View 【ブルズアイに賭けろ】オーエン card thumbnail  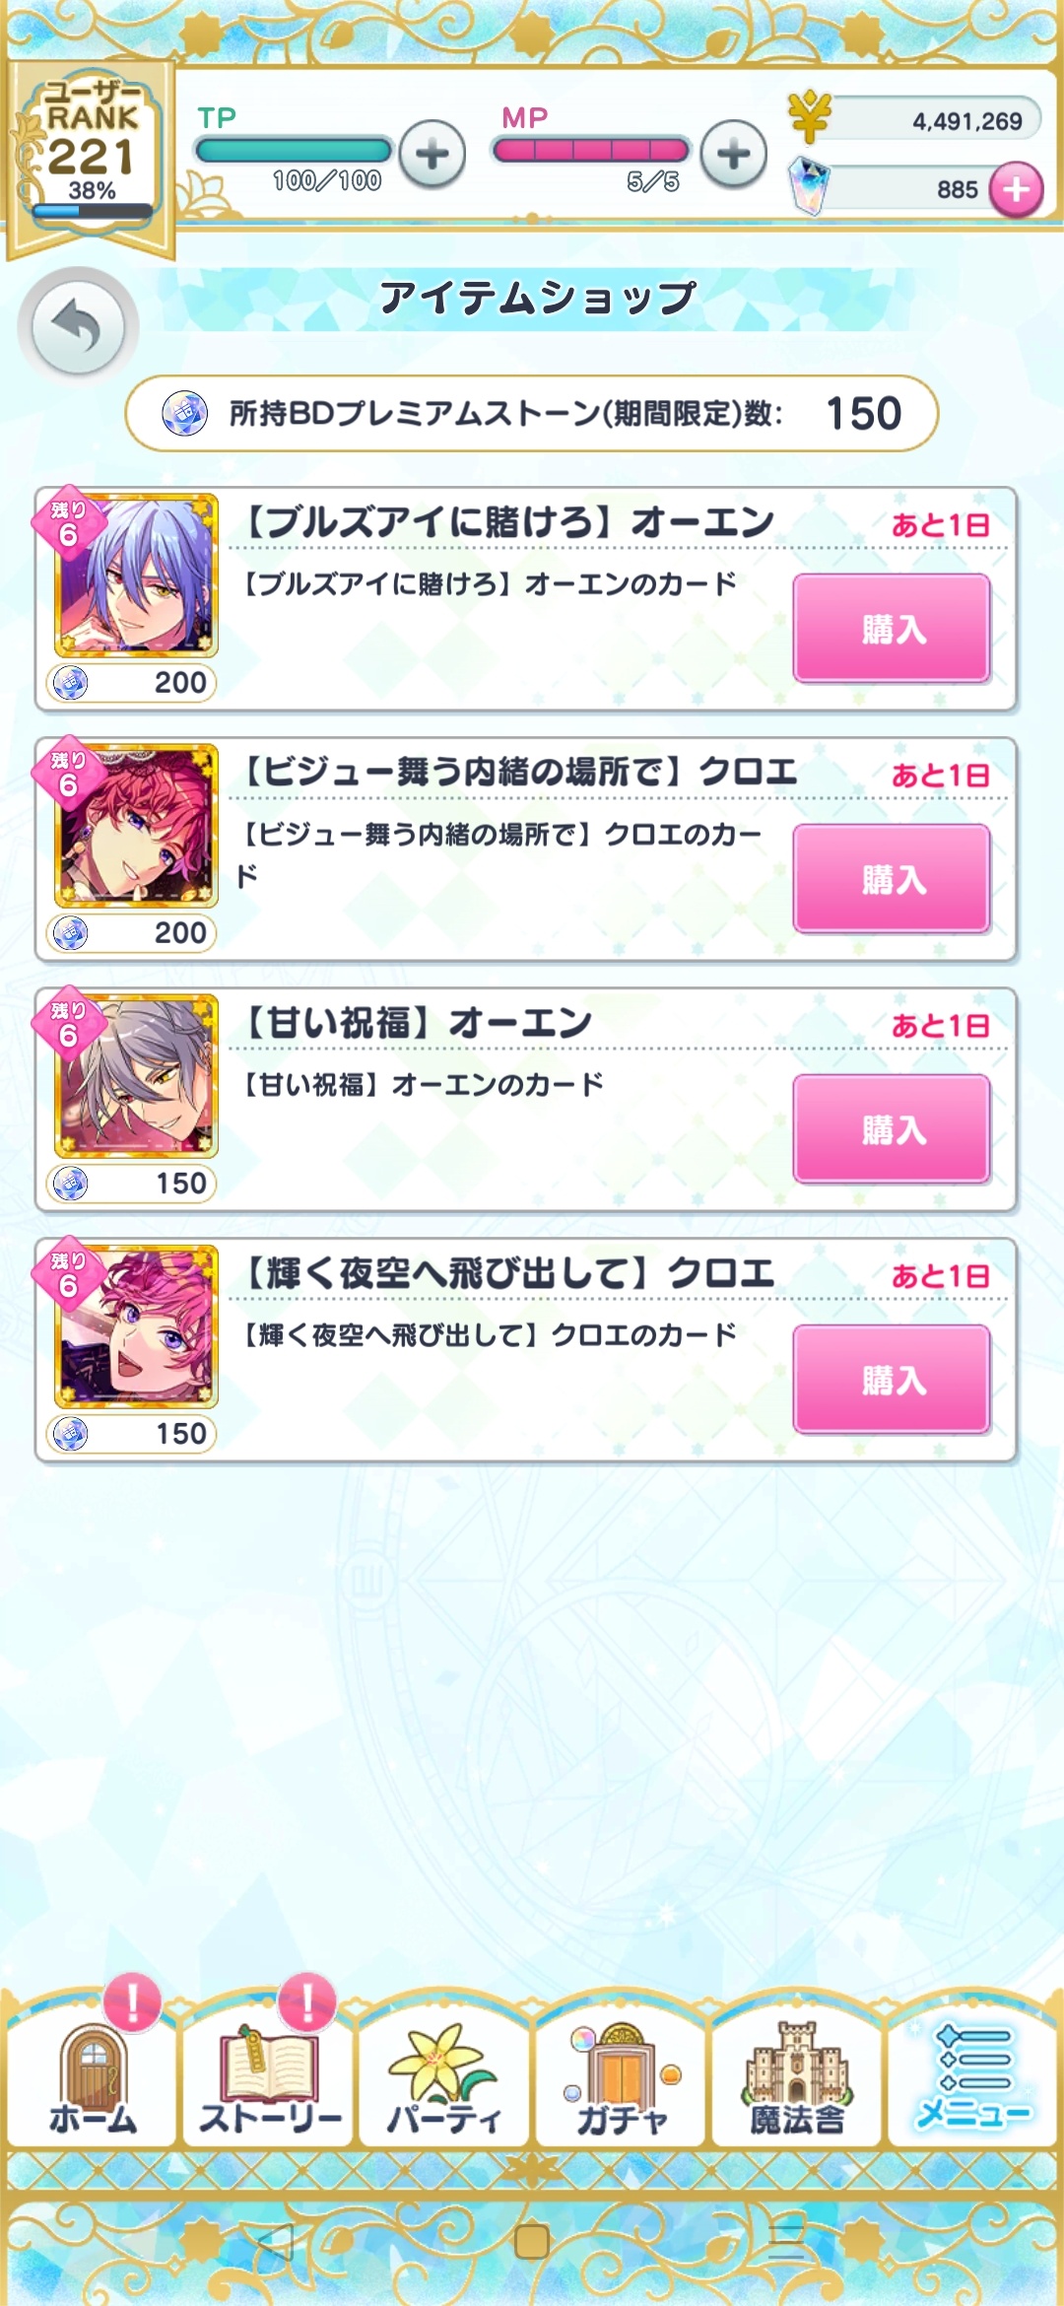click(136, 576)
